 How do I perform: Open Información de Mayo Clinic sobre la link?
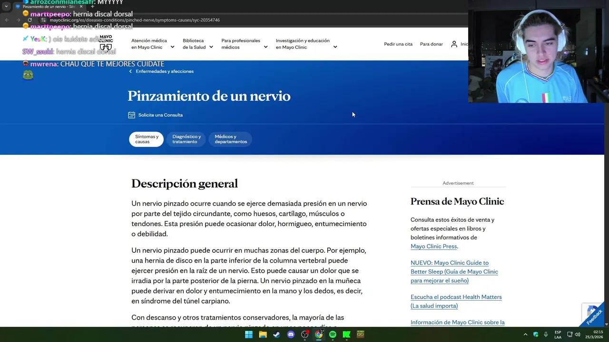coord(458,323)
